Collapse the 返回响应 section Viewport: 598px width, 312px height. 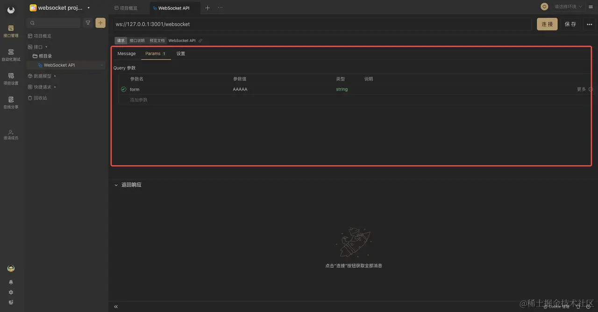[x=116, y=184]
